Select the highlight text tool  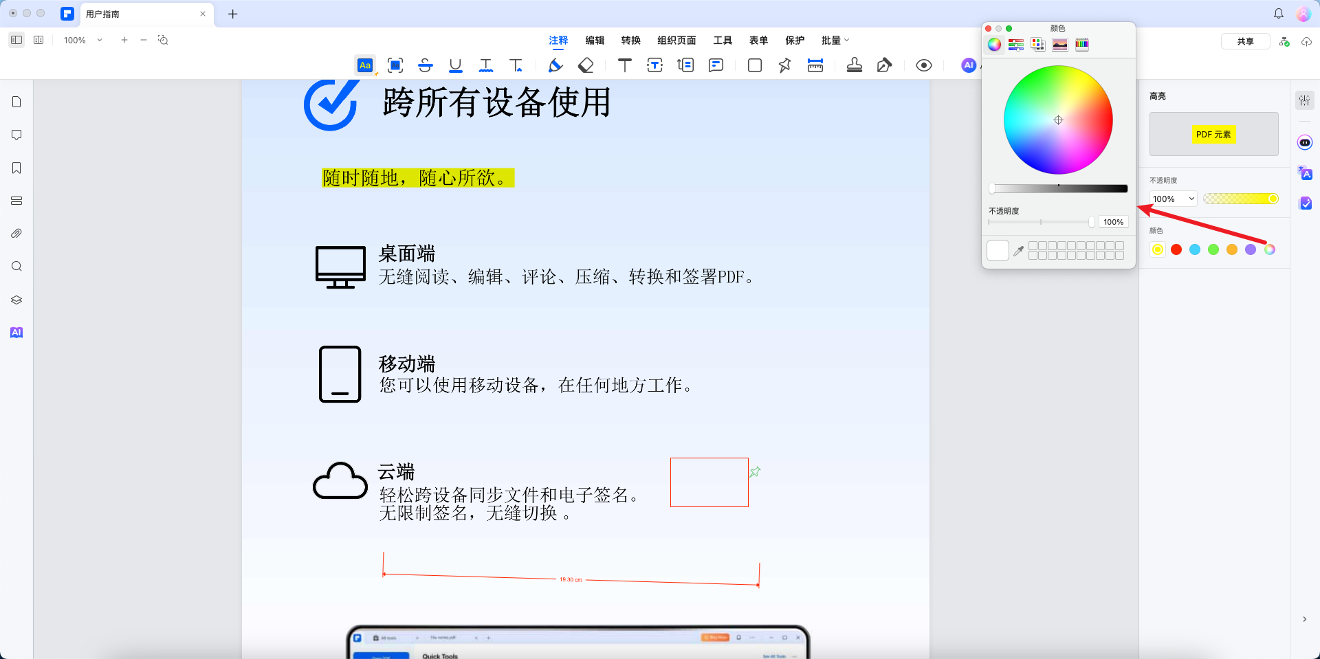(365, 65)
